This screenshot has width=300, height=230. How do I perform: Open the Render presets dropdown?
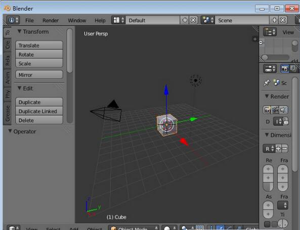269,149
